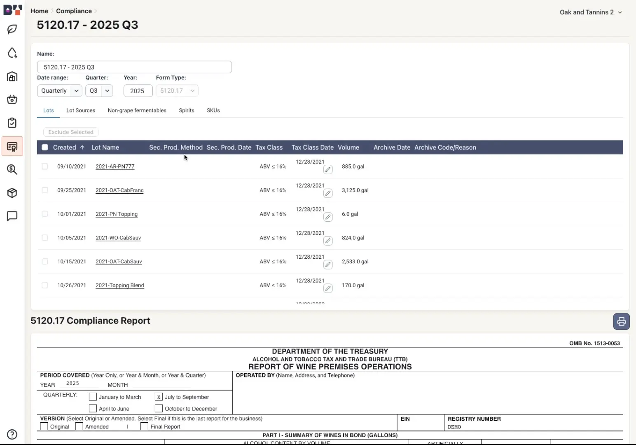Edit tax class date for 2021-OAT-CabFranc
Viewport: 636px width, 445px height.
(x=328, y=193)
